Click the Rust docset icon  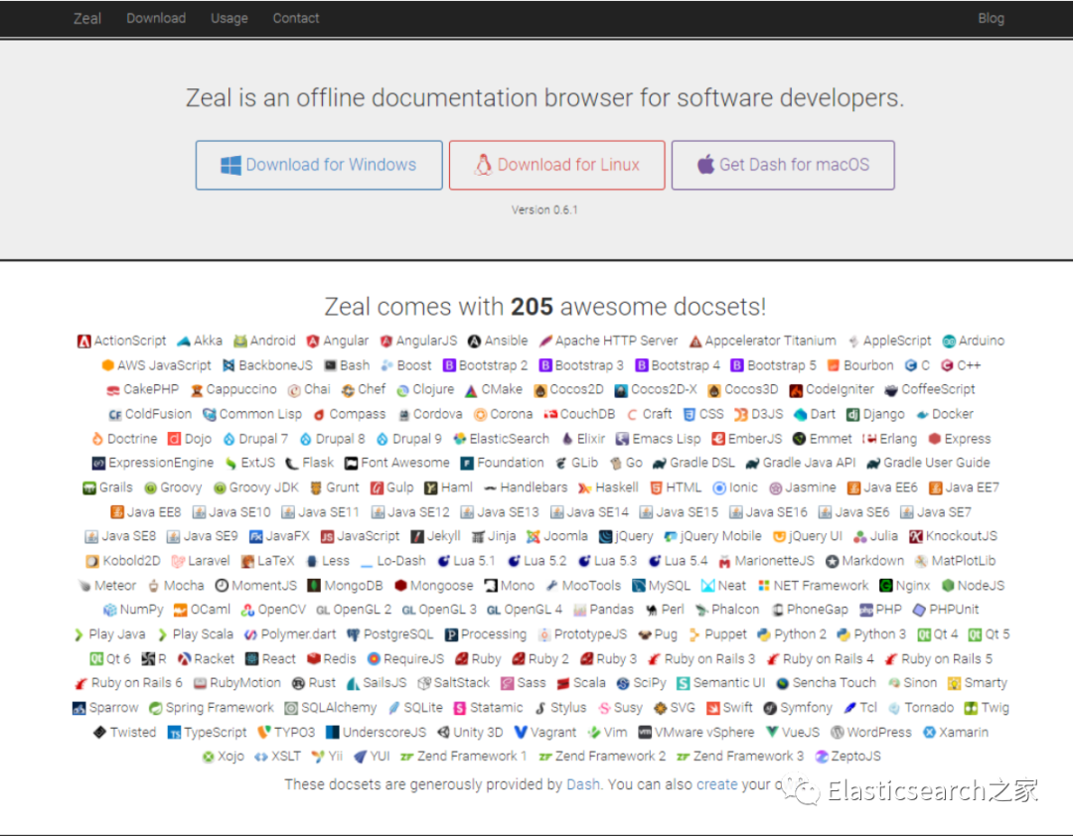298,683
